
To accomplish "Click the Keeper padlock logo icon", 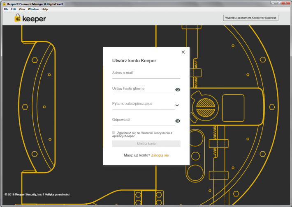I will click(x=18, y=18).
